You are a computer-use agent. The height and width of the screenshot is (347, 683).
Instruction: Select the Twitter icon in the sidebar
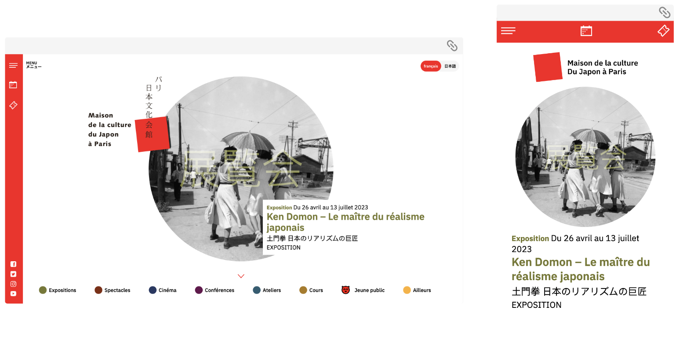coord(13,274)
